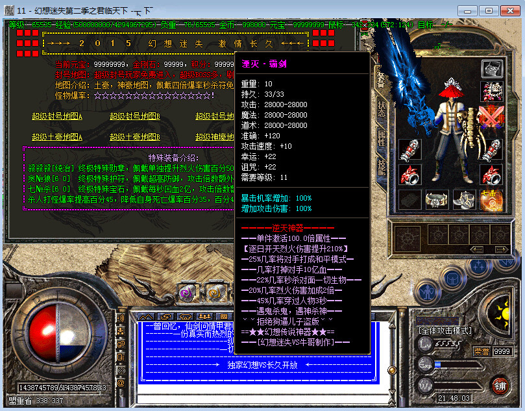Image resolution: width=525 pixels, height=411 pixels.
Task: Click the honor value 9999
Action: coord(502,351)
